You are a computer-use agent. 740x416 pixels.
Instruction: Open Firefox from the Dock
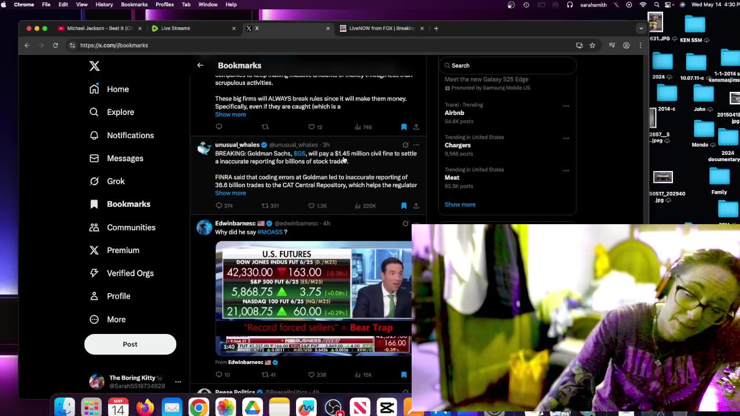pos(145,408)
